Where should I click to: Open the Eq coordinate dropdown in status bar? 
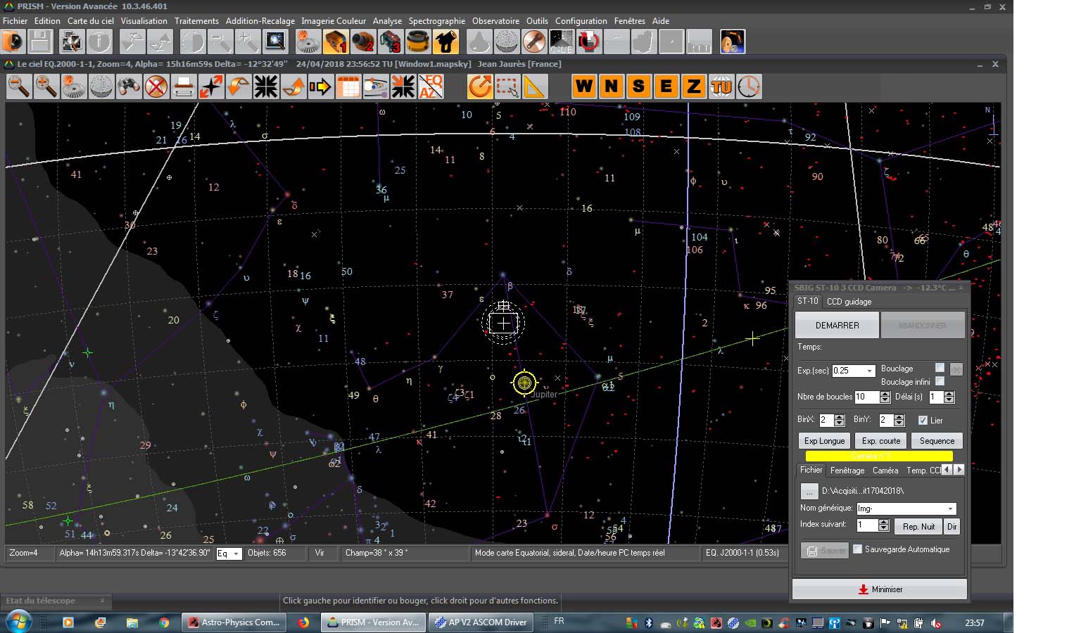click(236, 554)
